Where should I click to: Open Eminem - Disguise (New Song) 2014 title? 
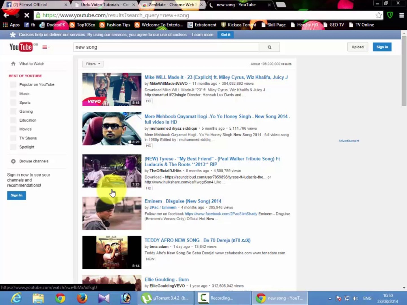pyautogui.click(x=183, y=201)
